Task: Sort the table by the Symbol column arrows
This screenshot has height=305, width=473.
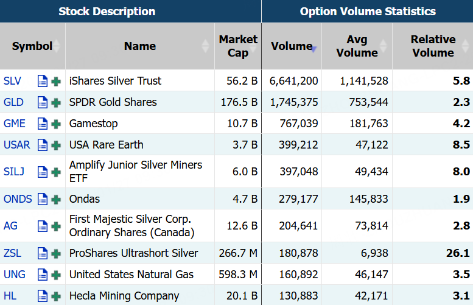Action: pos(57,46)
